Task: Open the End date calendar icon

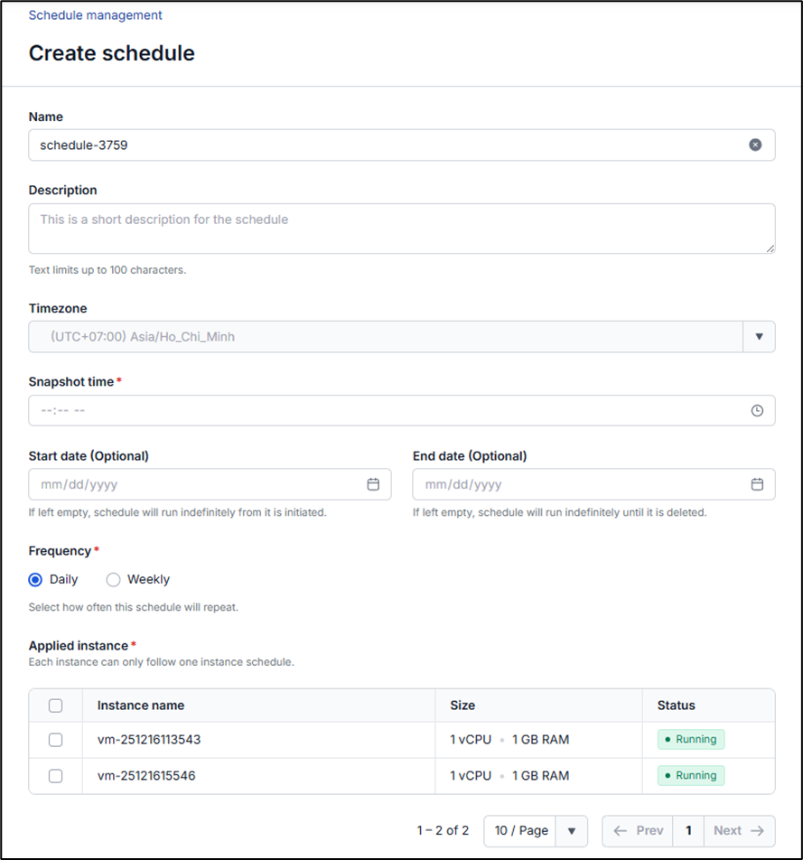Action: point(757,484)
